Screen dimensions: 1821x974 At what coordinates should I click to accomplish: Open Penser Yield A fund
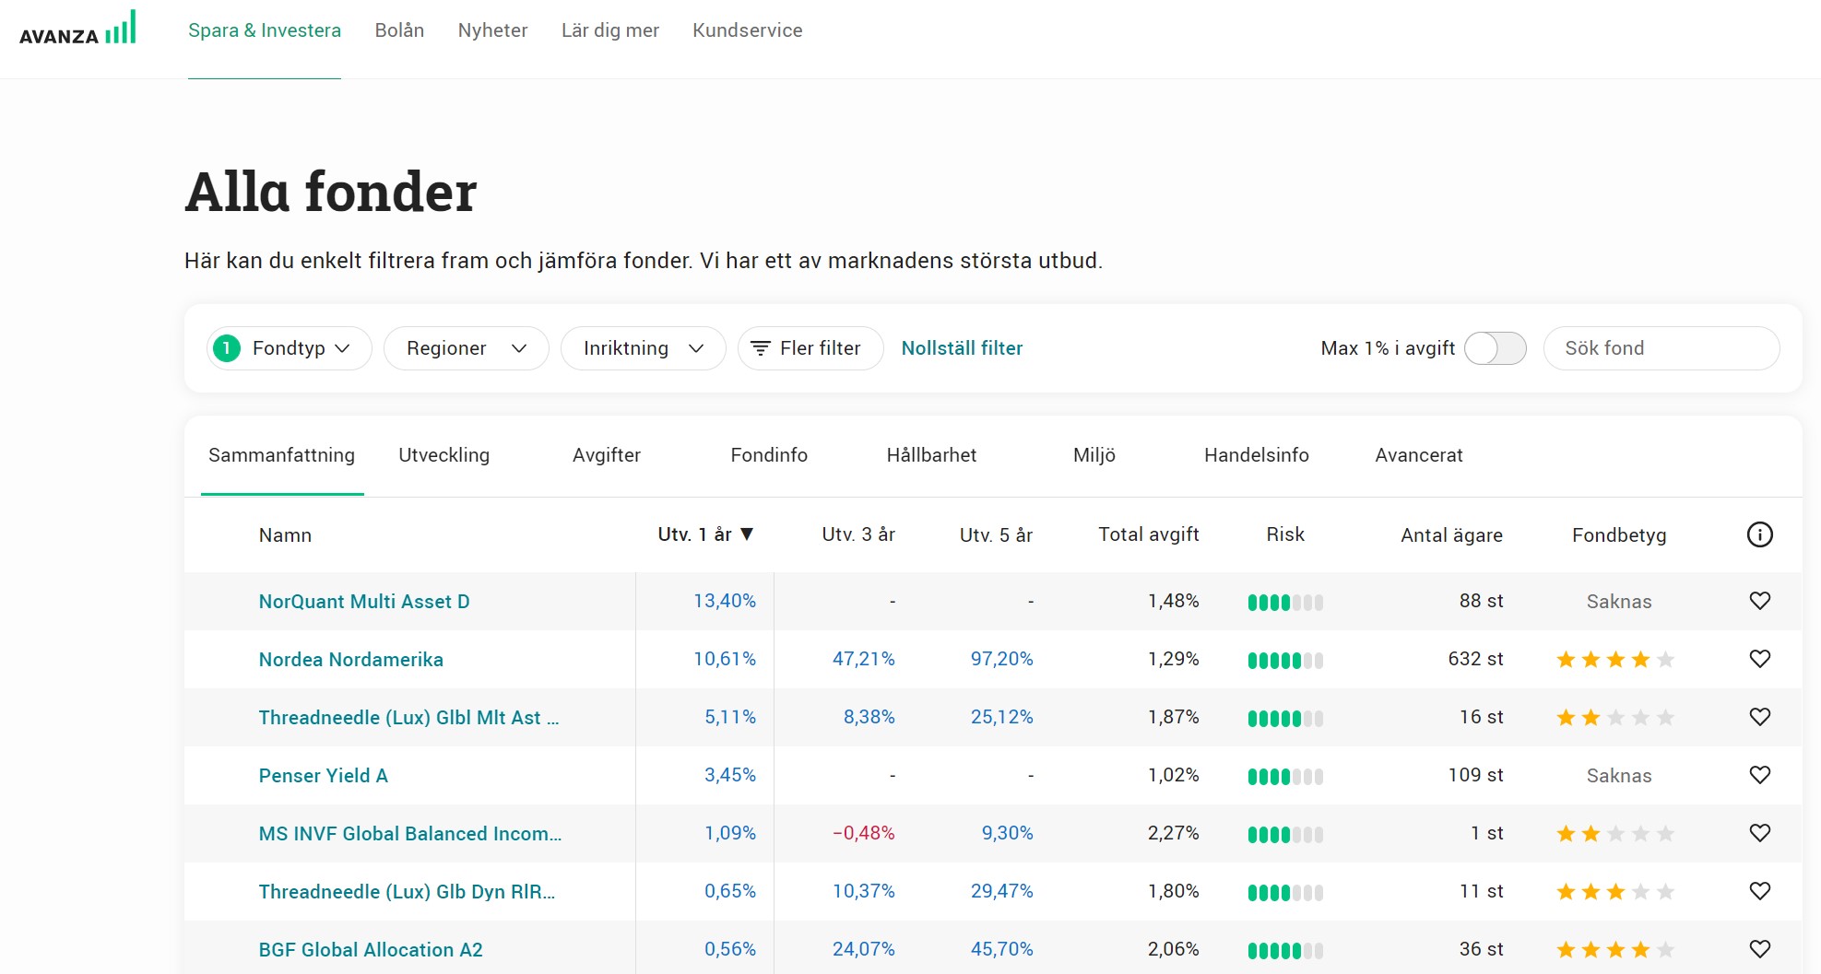(324, 776)
